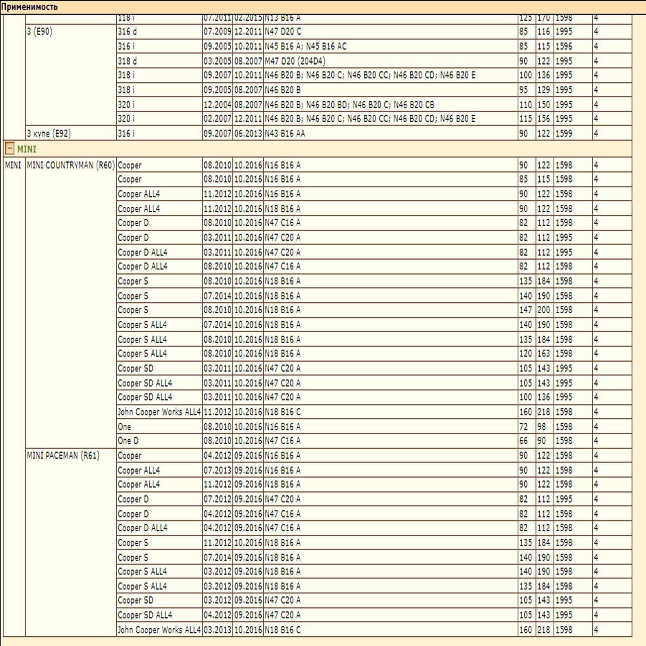Viewport: 646px width, 646px height.
Task: Collapse the MINI section with minus icon
Action: 10,149
